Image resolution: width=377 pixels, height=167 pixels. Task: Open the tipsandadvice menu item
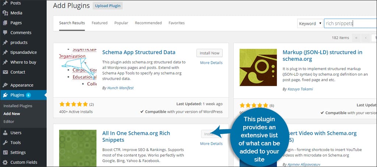[23, 52]
